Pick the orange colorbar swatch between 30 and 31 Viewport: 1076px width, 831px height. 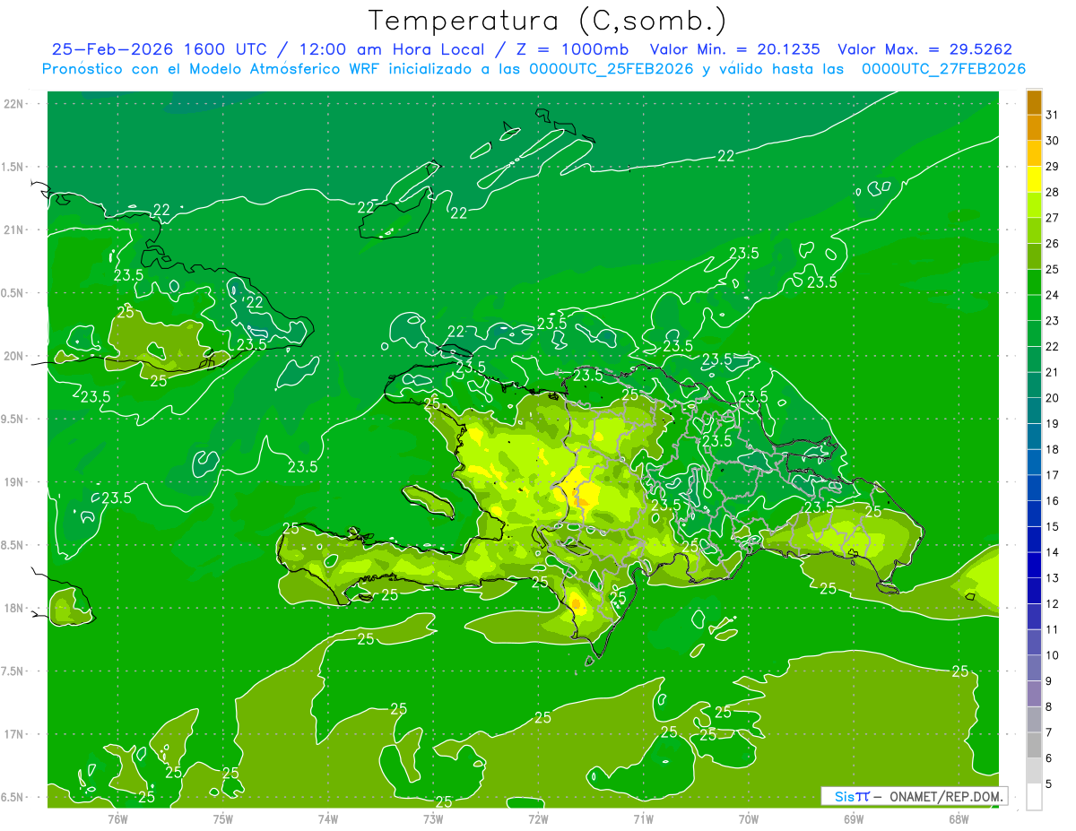tap(1034, 128)
